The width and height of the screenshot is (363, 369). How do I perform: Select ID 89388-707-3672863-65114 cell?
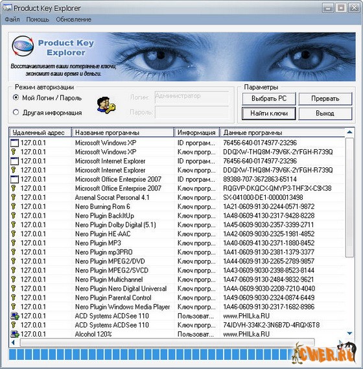[260, 180]
